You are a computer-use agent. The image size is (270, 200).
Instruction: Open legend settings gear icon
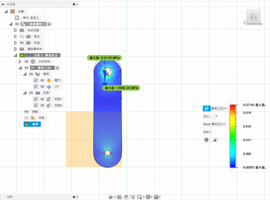206,140
